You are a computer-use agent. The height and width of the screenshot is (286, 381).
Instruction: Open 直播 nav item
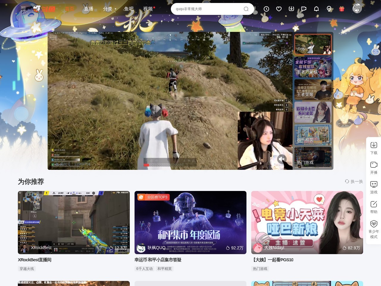[x=89, y=9]
